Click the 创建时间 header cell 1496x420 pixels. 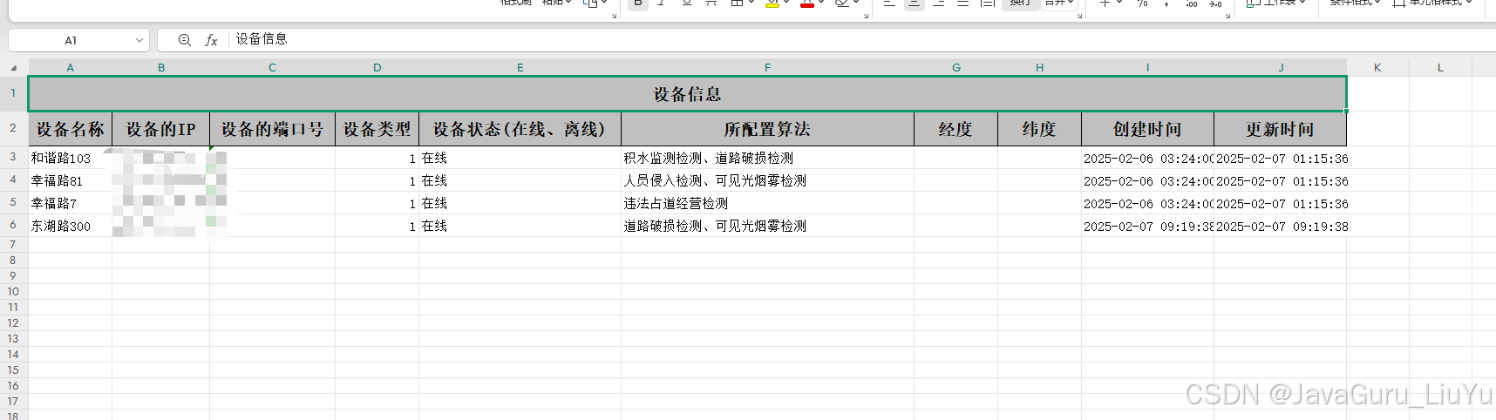(1147, 129)
